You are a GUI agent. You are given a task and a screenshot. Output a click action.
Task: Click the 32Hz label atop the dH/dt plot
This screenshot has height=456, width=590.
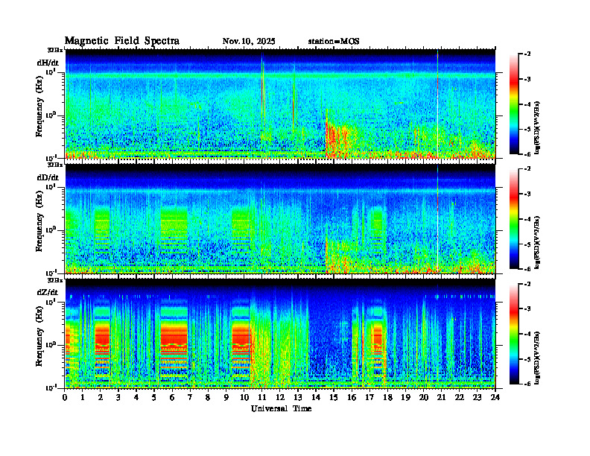pyautogui.click(x=55, y=50)
